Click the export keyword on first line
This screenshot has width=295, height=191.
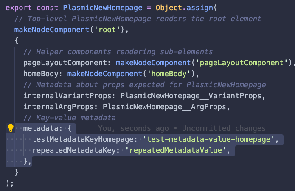19,8
